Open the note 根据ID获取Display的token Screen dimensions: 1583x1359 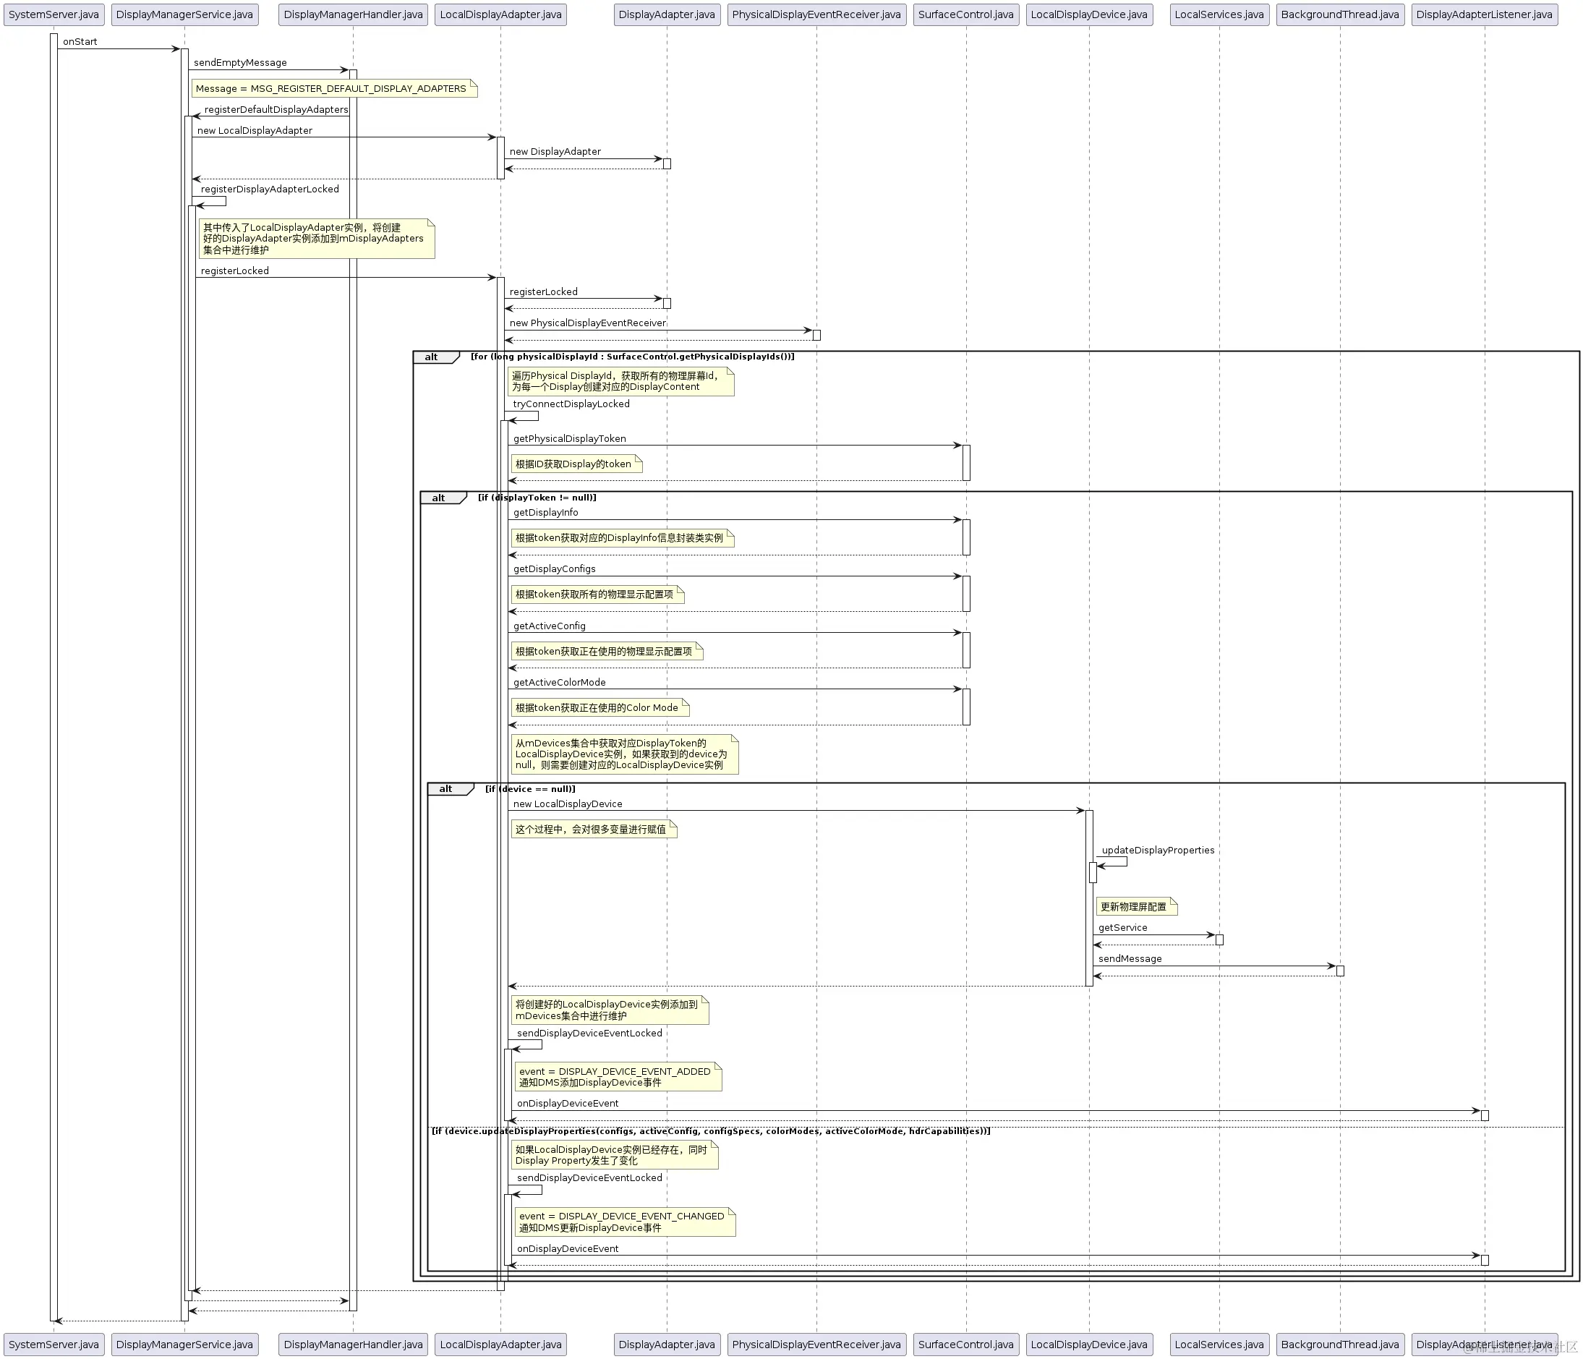(x=577, y=464)
